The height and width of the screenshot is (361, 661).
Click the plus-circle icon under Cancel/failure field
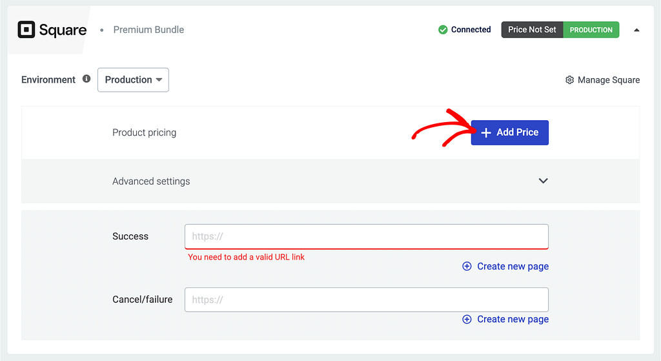point(467,319)
